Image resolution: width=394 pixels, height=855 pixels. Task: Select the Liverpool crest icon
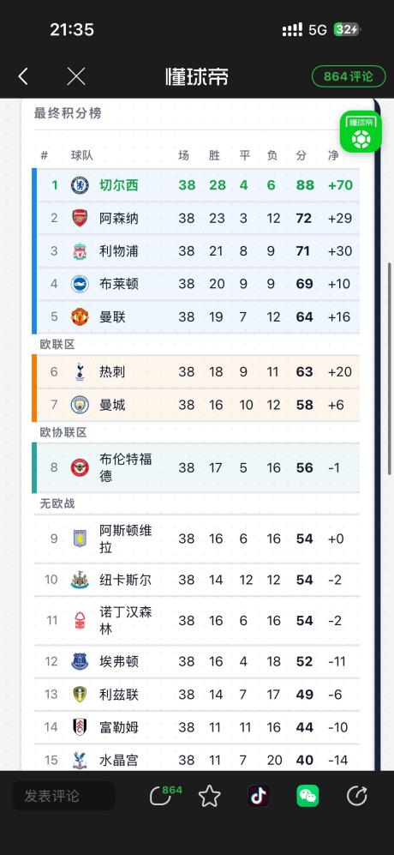click(81, 251)
